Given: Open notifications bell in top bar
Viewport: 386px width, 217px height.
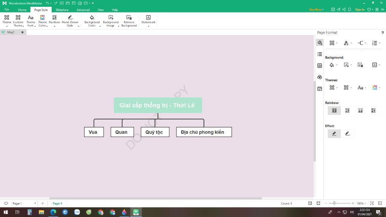Looking at the screenshot, I should click(349, 9).
